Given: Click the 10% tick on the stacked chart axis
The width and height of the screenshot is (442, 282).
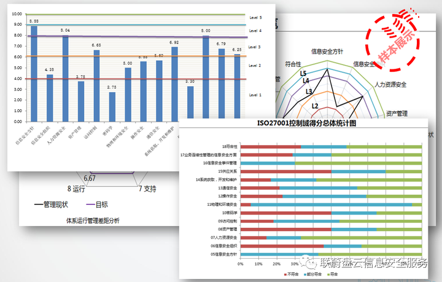Looking at the screenshot, I should coord(258,264).
